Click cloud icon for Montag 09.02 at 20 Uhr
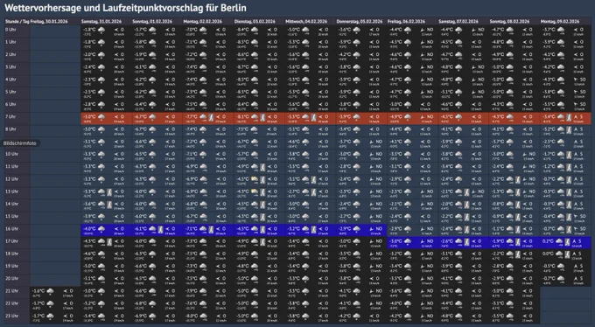Viewport: 595px width, 327px height. tap(561, 279)
